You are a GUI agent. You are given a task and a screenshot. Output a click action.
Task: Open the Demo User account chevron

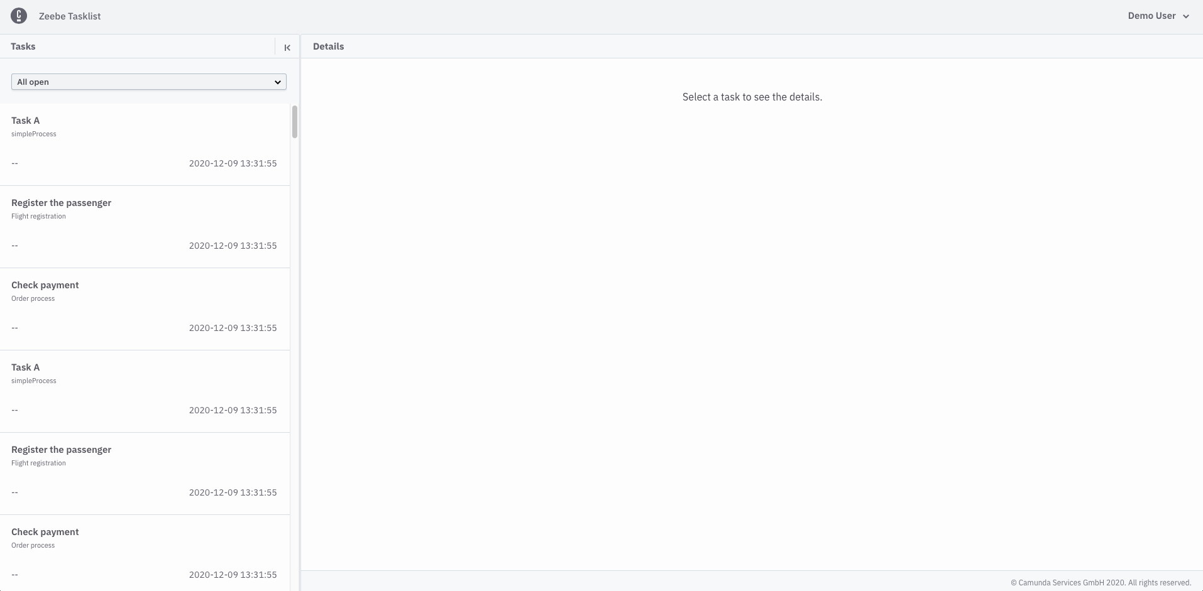1187,16
